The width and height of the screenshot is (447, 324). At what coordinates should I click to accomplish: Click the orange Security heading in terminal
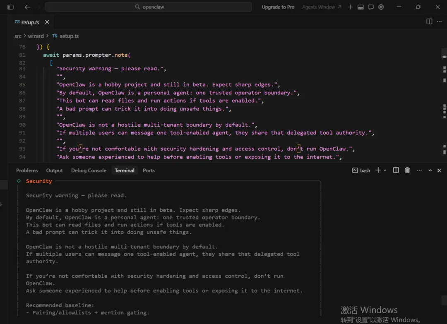[x=39, y=181]
